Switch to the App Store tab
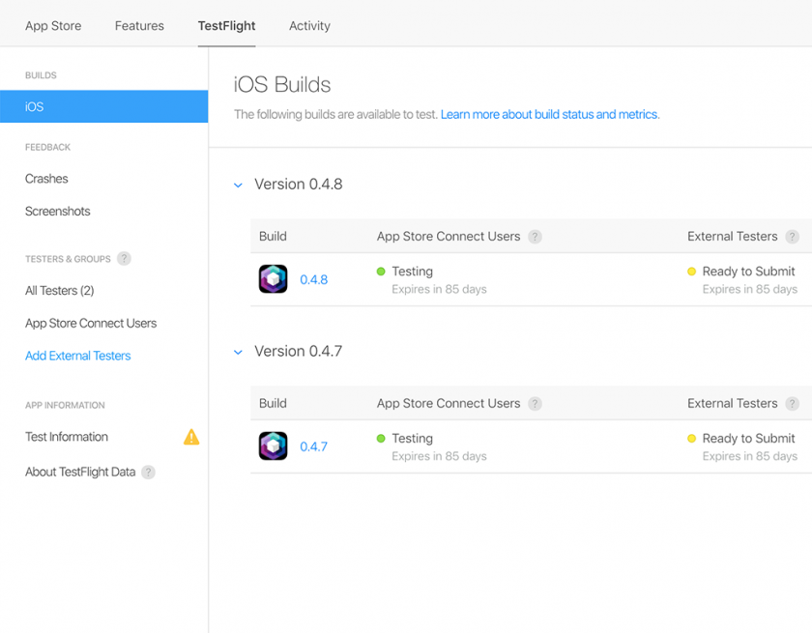The width and height of the screenshot is (812, 633). (53, 26)
